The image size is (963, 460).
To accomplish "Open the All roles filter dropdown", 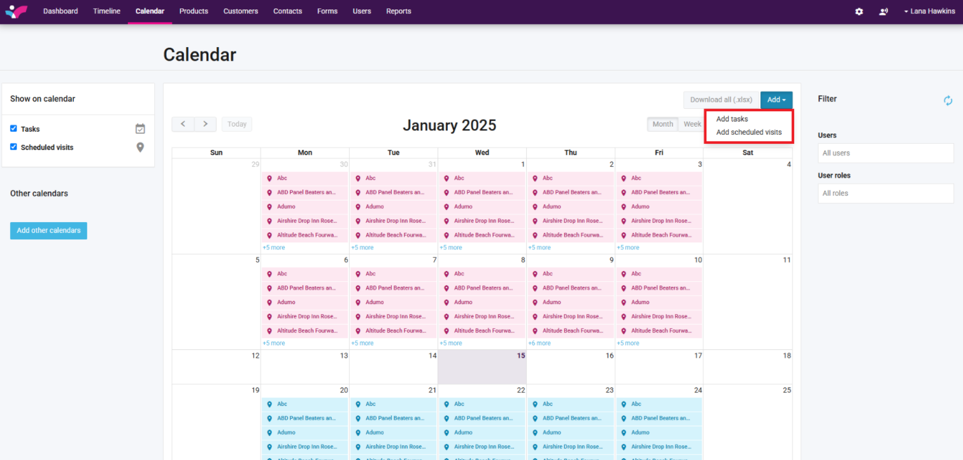I will (x=885, y=193).
